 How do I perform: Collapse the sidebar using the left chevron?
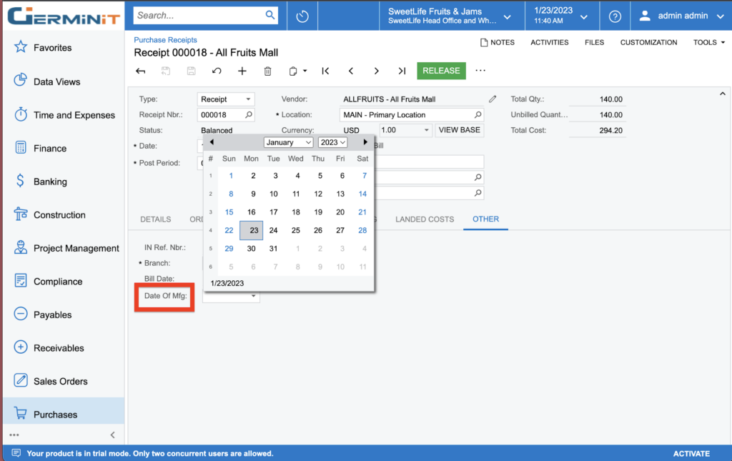click(112, 435)
